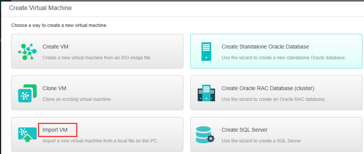Viewport: 364px width, 154px height.
Task: Click 'Create a new virtual machine from an ISO' description
Action: (97, 58)
